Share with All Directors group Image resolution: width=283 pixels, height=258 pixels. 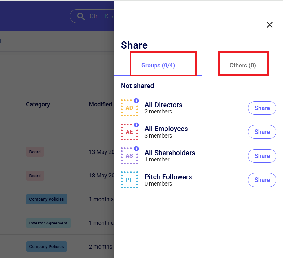(x=262, y=108)
